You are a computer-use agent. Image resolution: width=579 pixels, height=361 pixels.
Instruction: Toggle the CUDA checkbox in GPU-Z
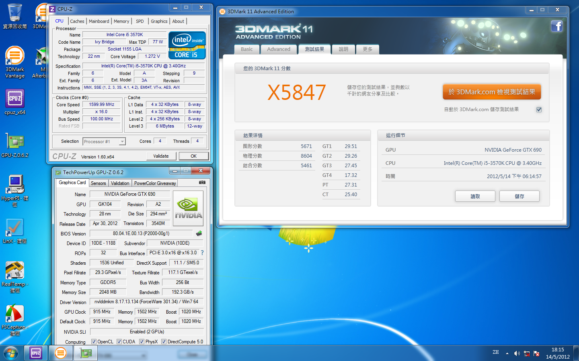[119, 342]
